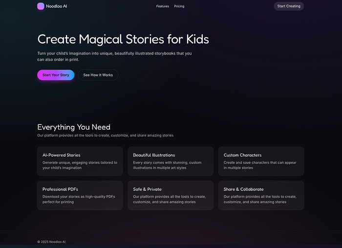The width and height of the screenshot is (342, 248).
Task: Click the hero subtitle about illustrated storybooks
Action: (114, 56)
